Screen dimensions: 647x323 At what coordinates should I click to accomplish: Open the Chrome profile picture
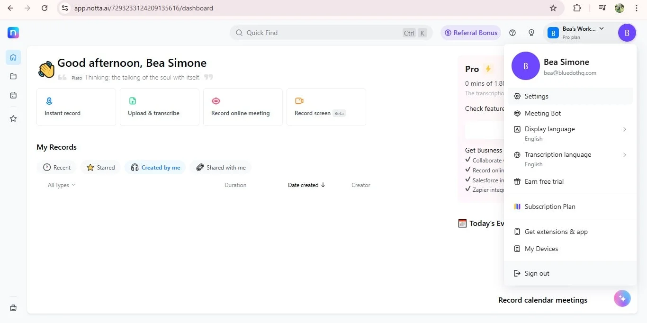(x=620, y=8)
